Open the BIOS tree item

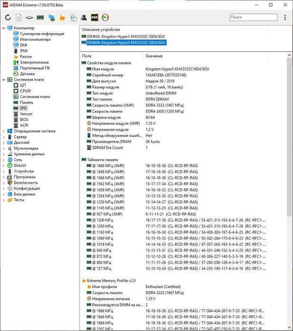coord(24,119)
